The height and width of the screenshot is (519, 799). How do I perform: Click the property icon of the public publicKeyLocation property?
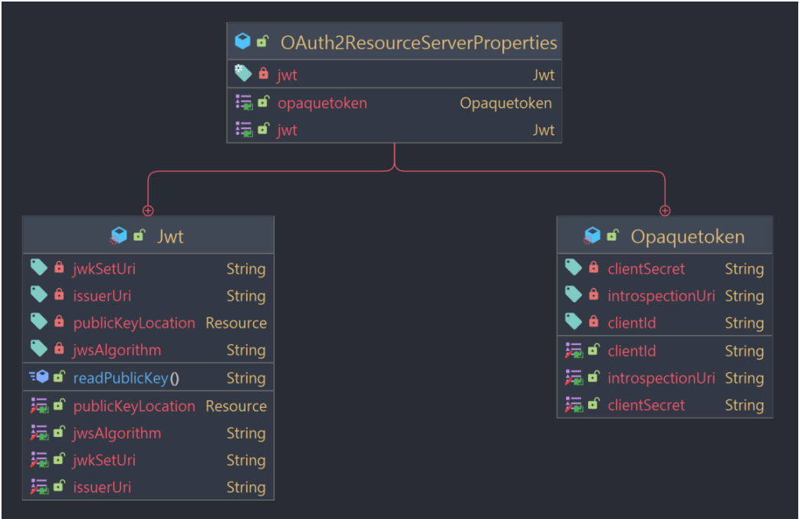point(39,406)
